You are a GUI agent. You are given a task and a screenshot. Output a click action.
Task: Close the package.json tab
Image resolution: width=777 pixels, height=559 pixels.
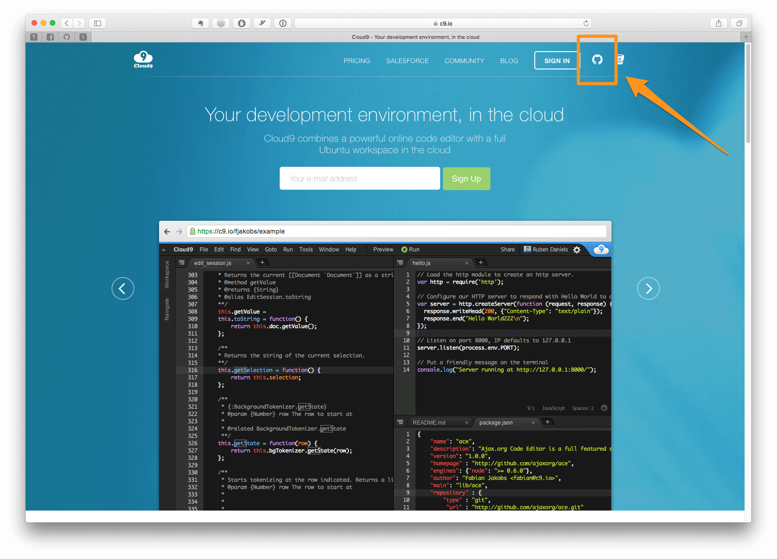[x=533, y=423]
